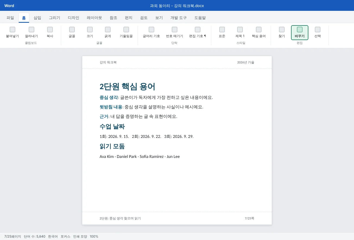Click the key term 중심 생각
The height and width of the screenshot is (240, 354).
tap(109, 98)
